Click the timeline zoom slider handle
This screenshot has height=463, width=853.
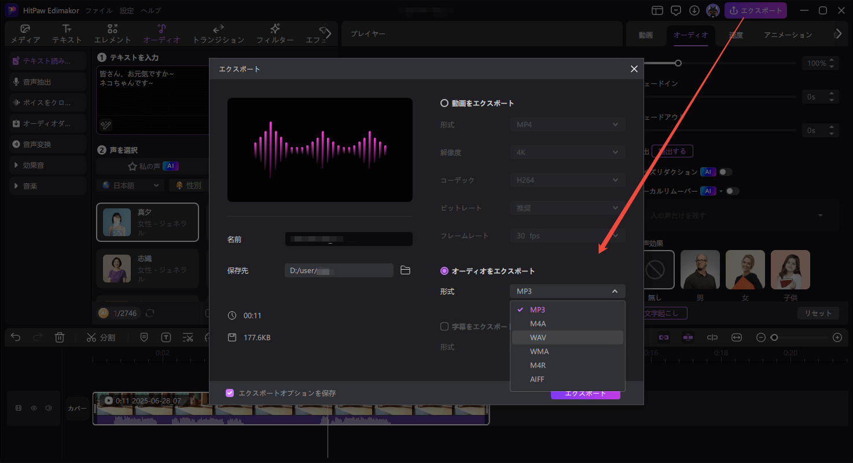point(774,337)
